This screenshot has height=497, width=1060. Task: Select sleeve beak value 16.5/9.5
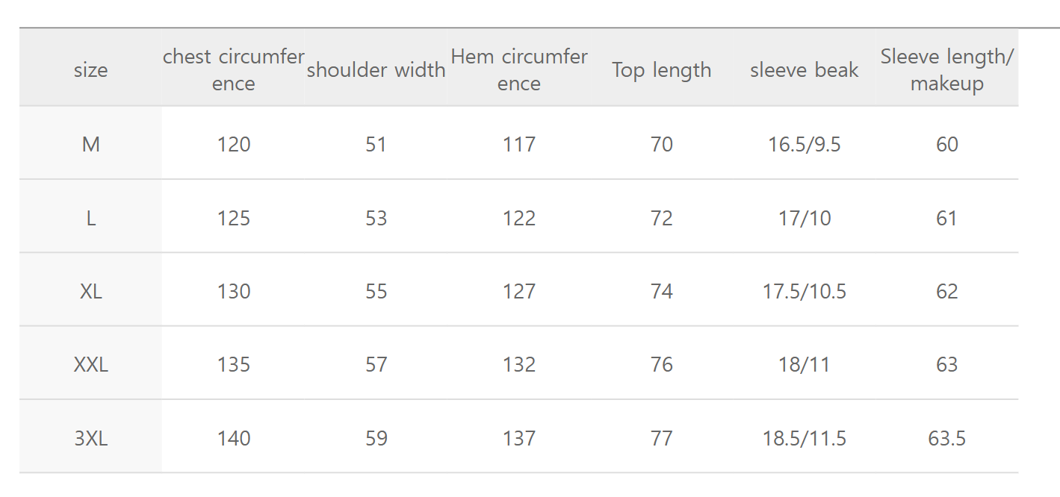tap(805, 144)
